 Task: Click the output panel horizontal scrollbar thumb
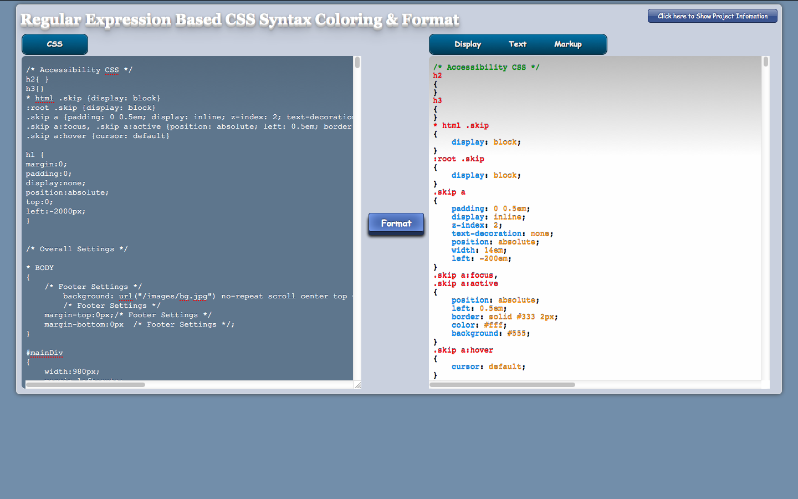coord(502,384)
